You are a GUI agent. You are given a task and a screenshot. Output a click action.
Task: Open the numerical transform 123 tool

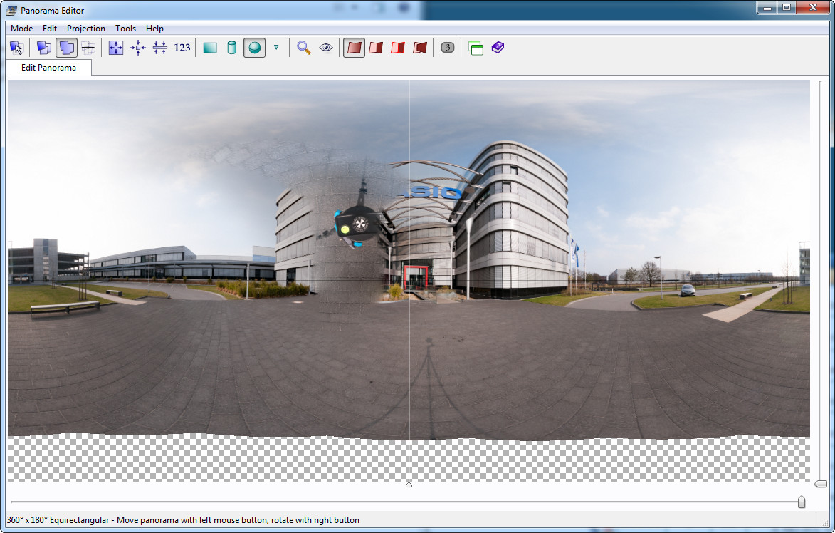(182, 48)
